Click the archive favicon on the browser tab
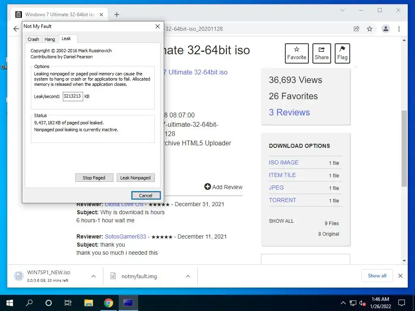 (x=18, y=15)
